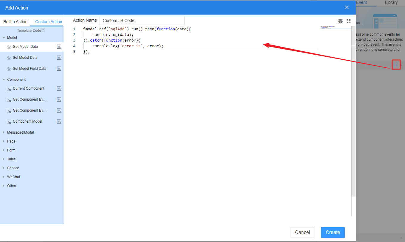Click JS icon beside Get Model Data
405x242 pixels.
(x=59, y=47)
